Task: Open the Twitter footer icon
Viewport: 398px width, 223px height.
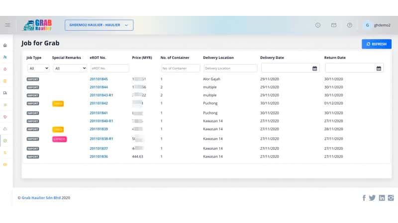Action: pos(372,198)
